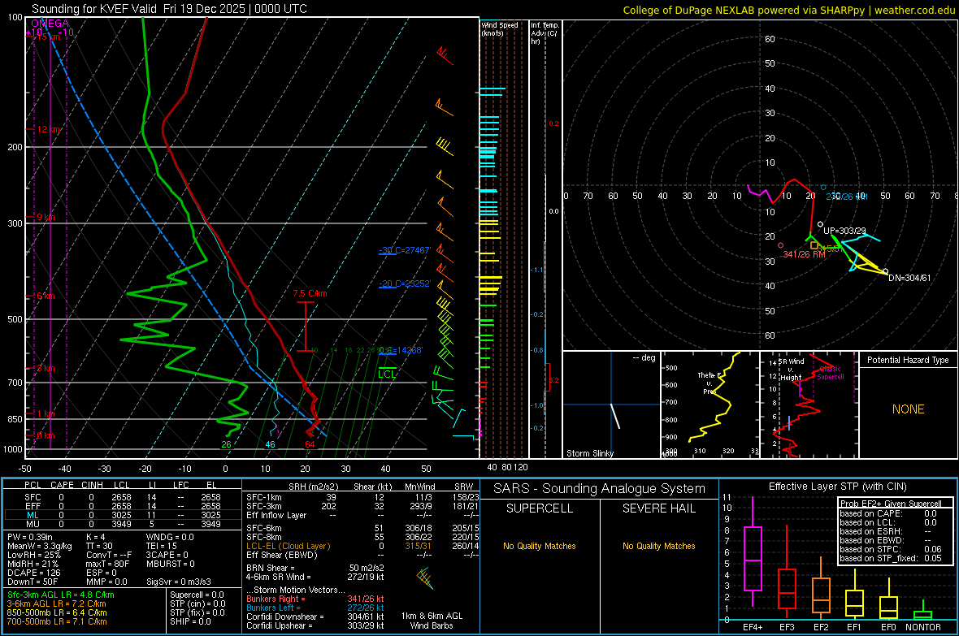Click the orange mean-wind square on the hodograph

tap(814, 245)
